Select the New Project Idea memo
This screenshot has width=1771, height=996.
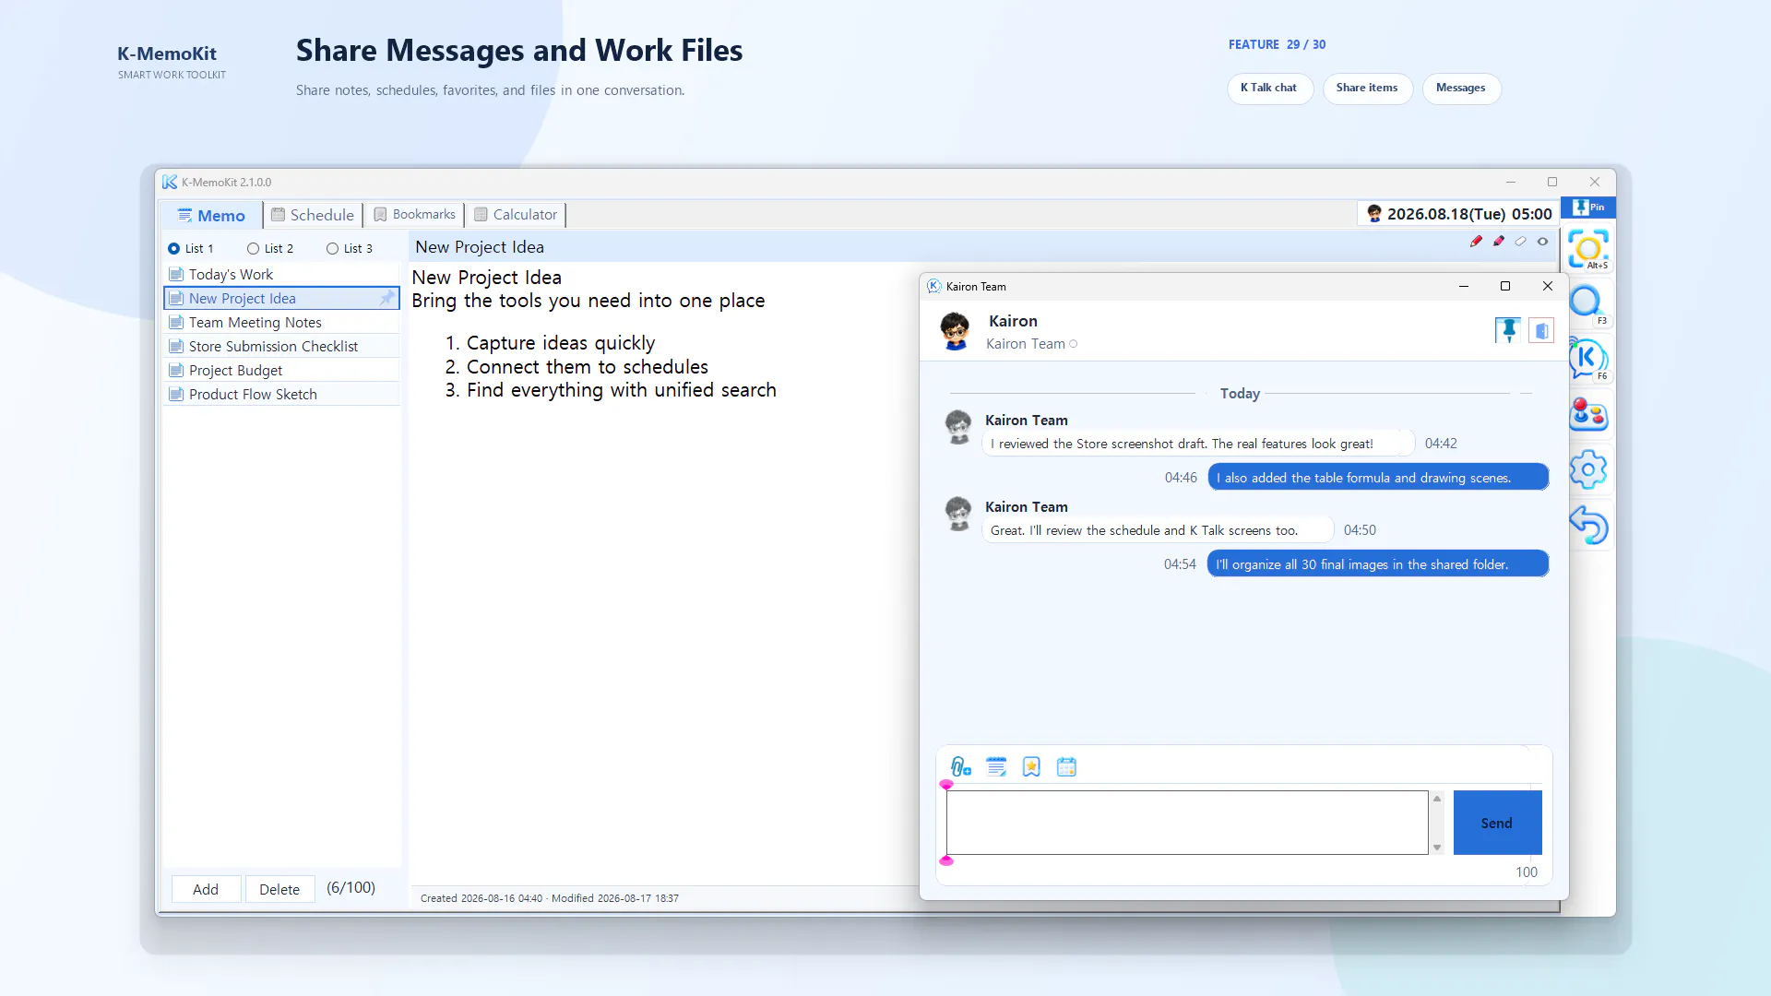point(281,299)
